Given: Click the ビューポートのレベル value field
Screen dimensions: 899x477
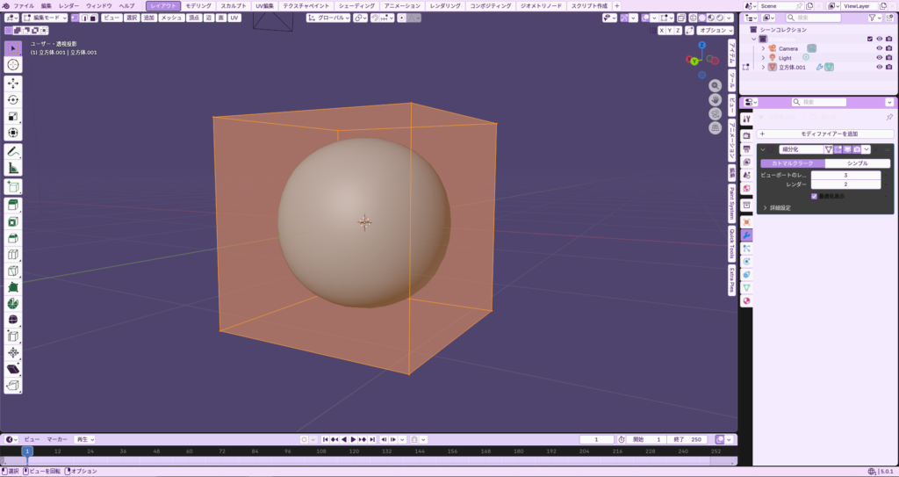Looking at the screenshot, I should coord(845,175).
